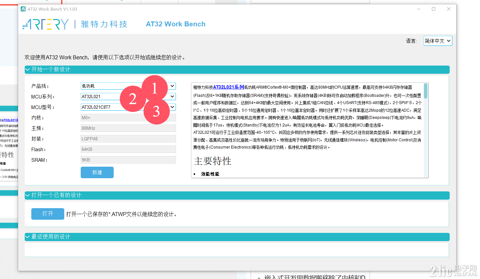
Task: Click the 新建 button
Action: click(x=97, y=172)
